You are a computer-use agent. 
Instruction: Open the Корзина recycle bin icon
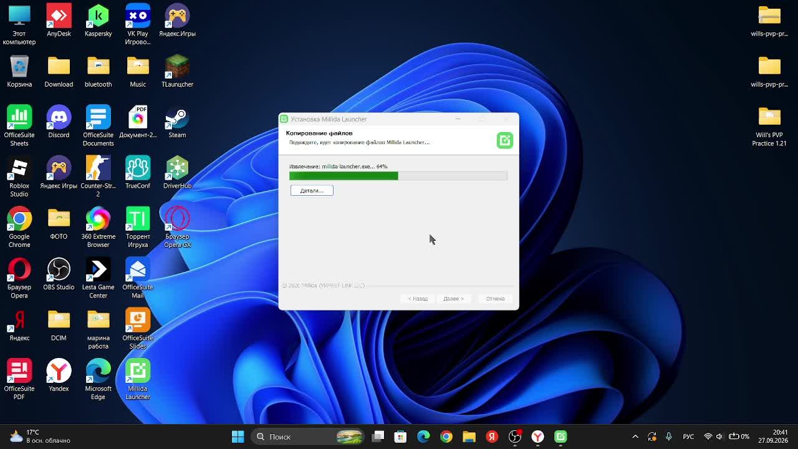pos(19,72)
